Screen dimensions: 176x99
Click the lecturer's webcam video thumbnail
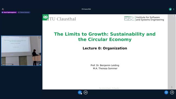click(21, 51)
